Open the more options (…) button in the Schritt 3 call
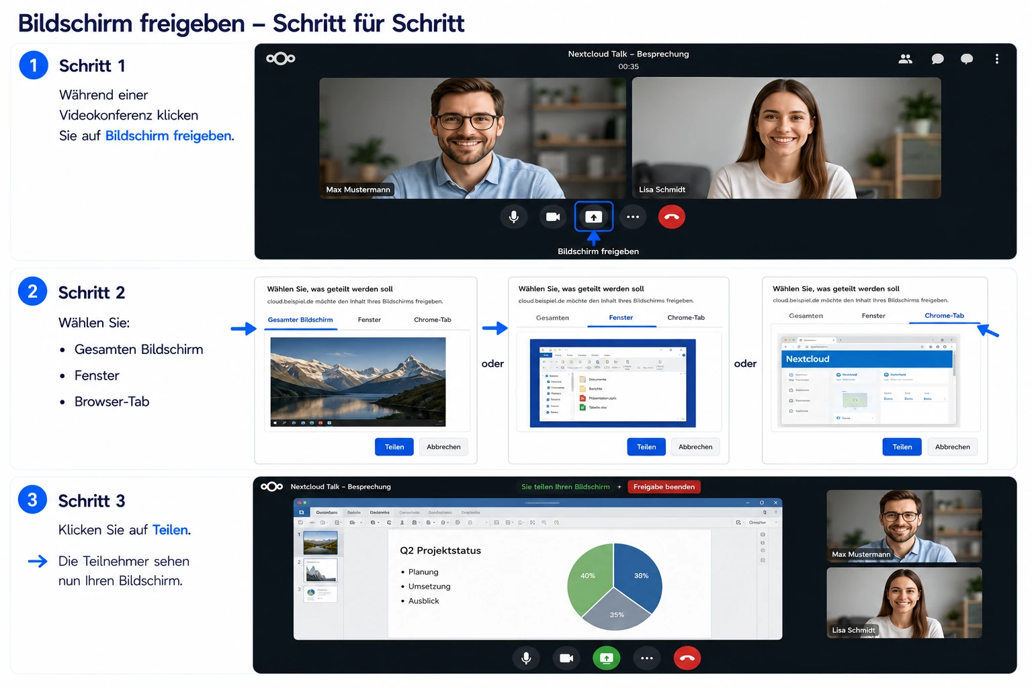The image size is (1032, 688). (x=647, y=658)
